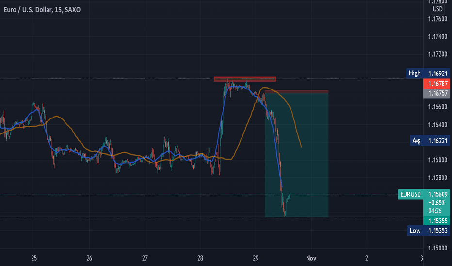
Task: Select the upper red resistance rectangle
Action: click(x=245, y=79)
